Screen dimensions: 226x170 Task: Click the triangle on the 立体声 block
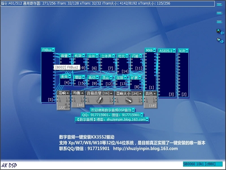pos(113,56)
